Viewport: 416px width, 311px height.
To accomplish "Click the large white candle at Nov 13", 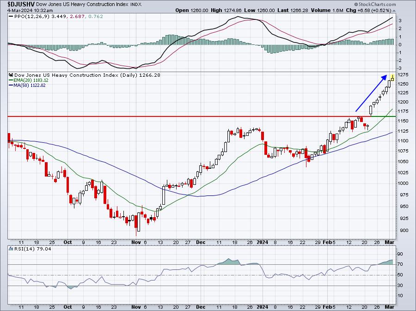I will click(164, 195).
